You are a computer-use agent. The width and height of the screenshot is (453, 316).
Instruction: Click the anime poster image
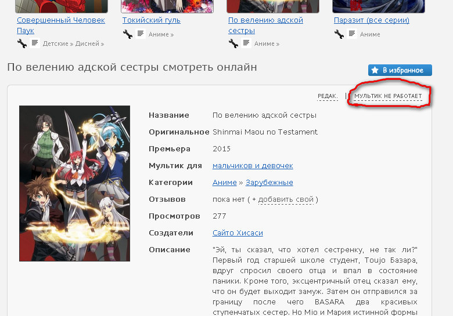coord(74,183)
